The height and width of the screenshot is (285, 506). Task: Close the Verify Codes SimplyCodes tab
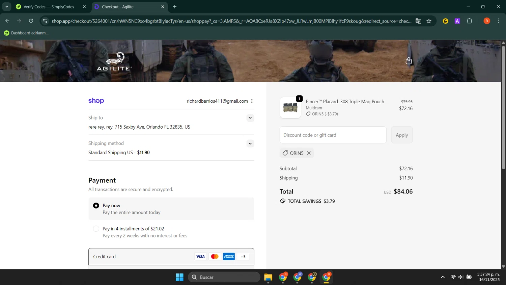click(84, 7)
